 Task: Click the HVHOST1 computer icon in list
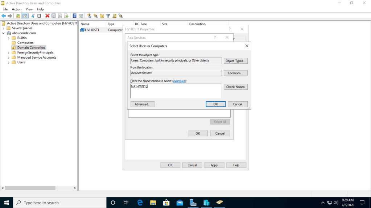[x=82, y=30]
